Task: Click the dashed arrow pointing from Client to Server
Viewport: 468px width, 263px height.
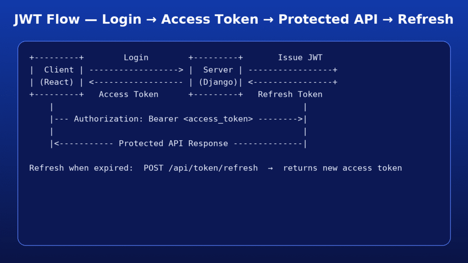Action: [x=136, y=70]
